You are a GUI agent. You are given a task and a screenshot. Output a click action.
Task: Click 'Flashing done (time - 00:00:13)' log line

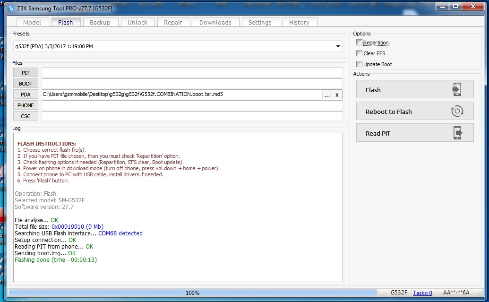pyautogui.click(x=56, y=260)
